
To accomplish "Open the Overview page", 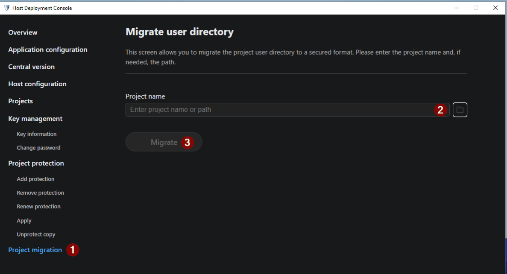I will click(23, 32).
